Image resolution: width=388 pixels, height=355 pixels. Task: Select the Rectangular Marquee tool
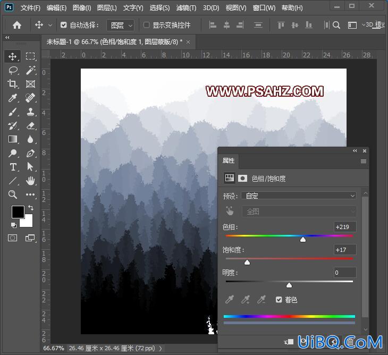click(x=30, y=56)
